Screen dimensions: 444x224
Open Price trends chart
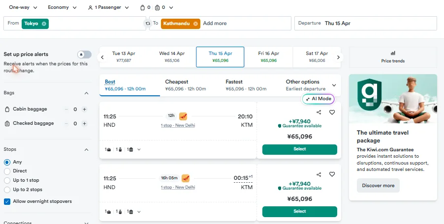(393, 57)
